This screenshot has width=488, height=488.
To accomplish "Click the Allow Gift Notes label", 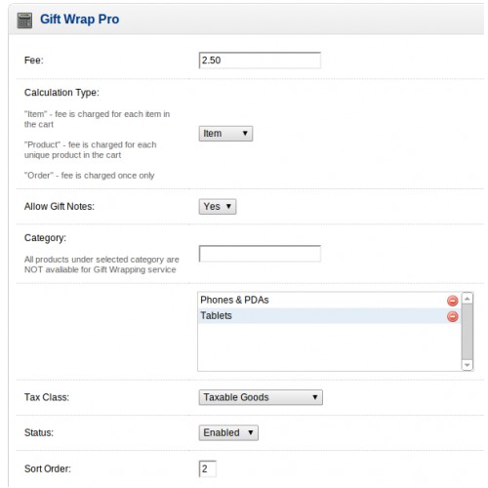I will point(60,207).
